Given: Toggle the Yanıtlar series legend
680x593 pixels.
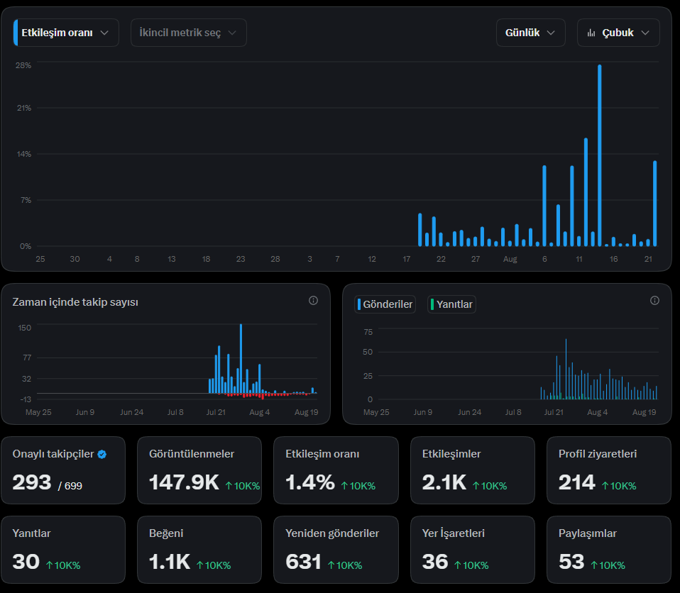Looking at the screenshot, I should coord(451,304).
